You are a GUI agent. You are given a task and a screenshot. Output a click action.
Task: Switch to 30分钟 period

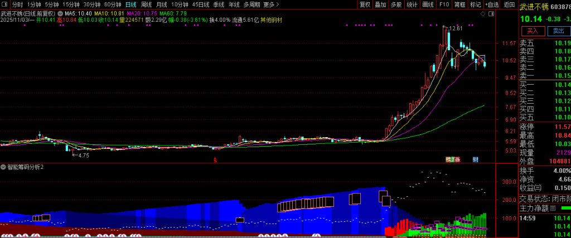(x=92, y=4)
